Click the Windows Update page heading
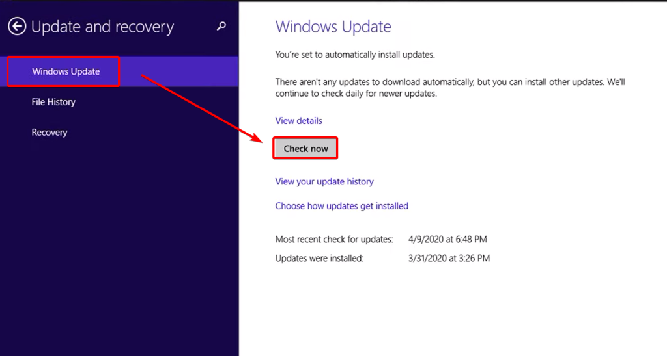 pyautogui.click(x=333, y=26)
